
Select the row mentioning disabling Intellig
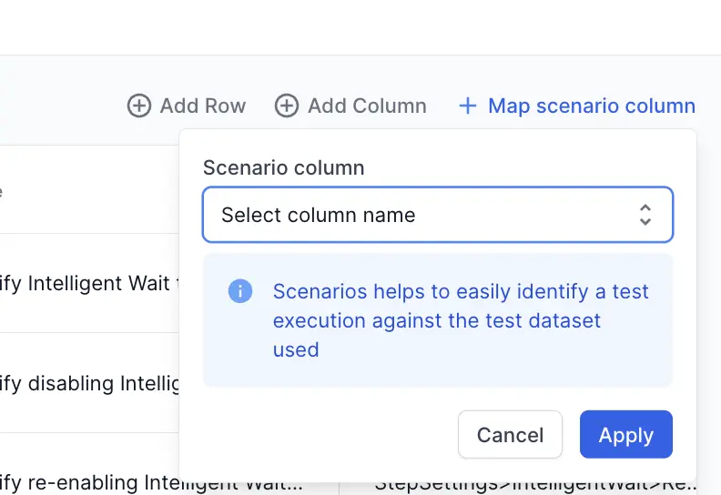pyautogui.click(x=89, y=383)
